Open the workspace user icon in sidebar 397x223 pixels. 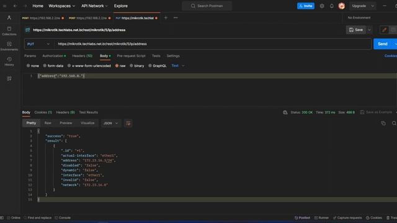point(9,17)
